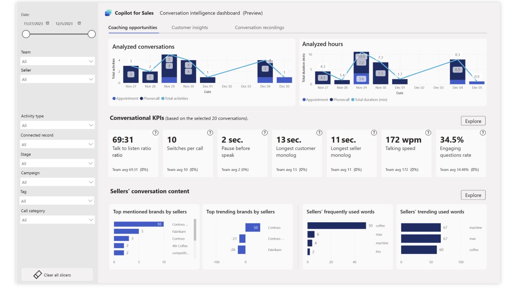Click the eraser icon in Clear all slicers
Viewport: 518px width, 291px height.
[x=38, y=275]
